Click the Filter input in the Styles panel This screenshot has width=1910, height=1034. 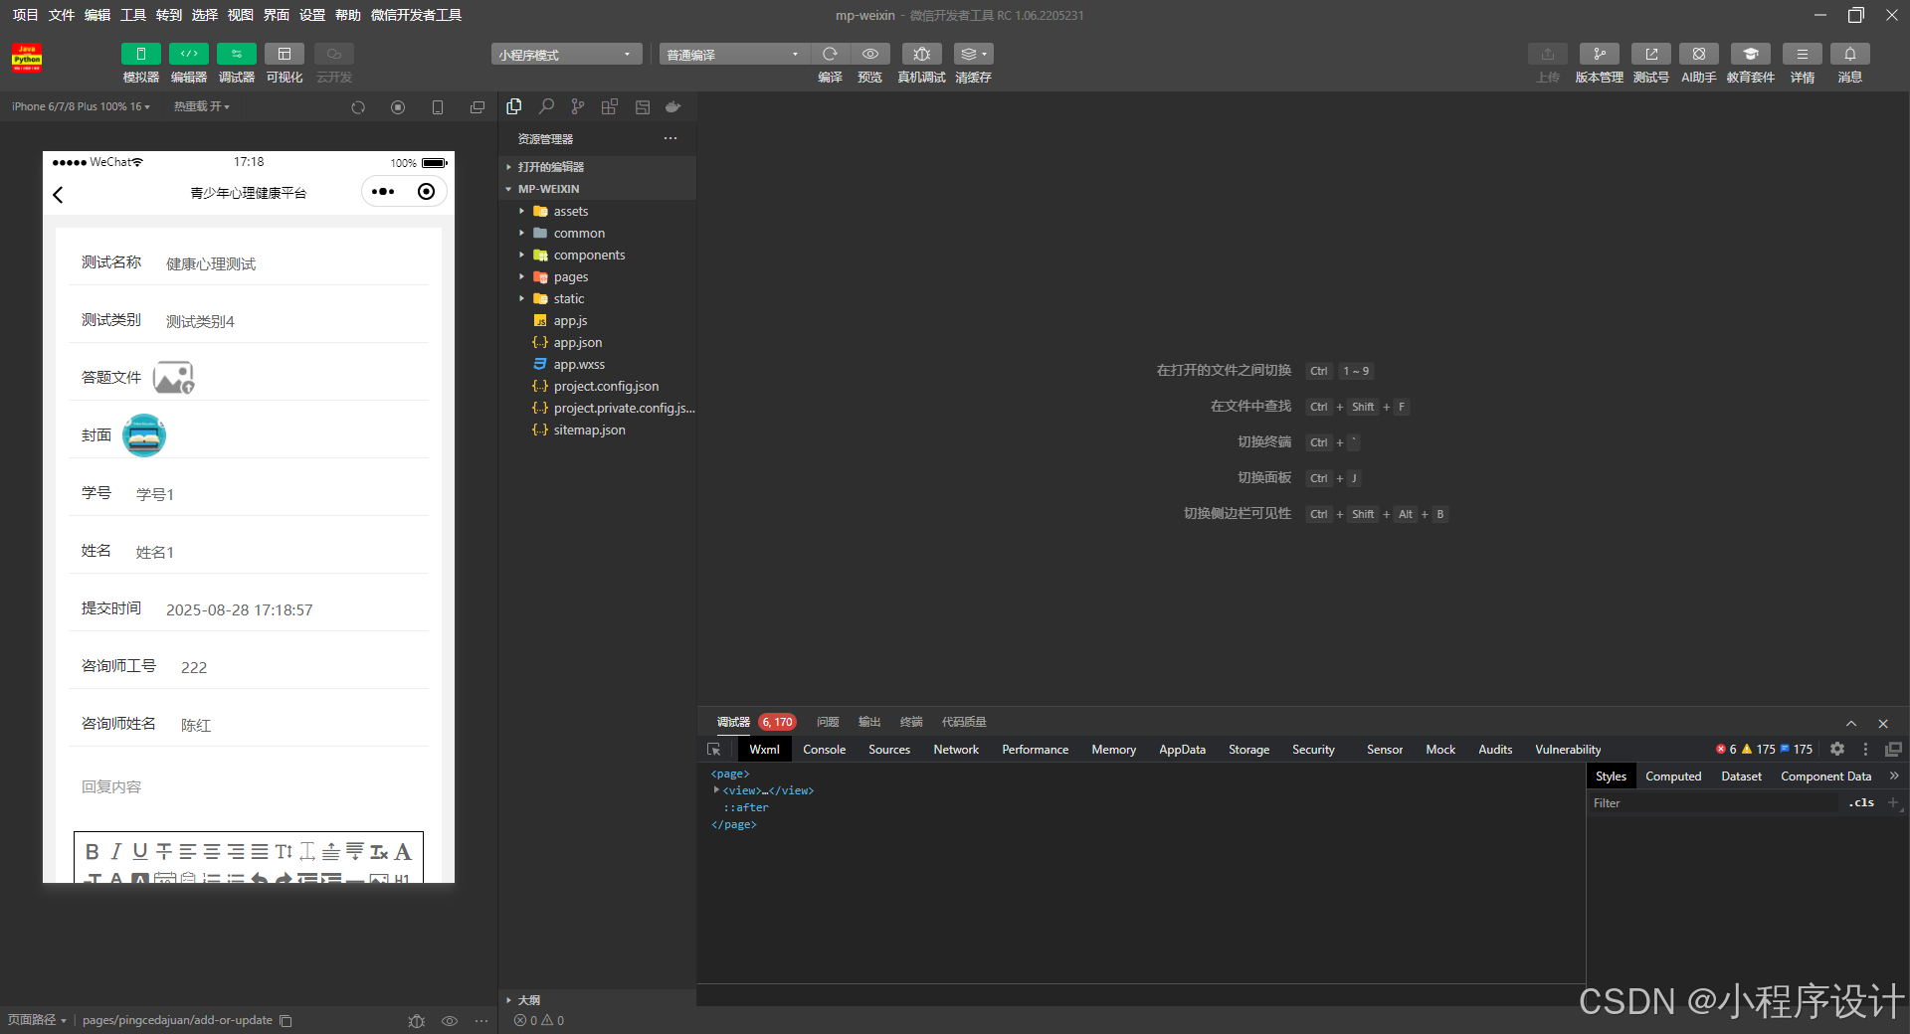tap(1711, 803)
